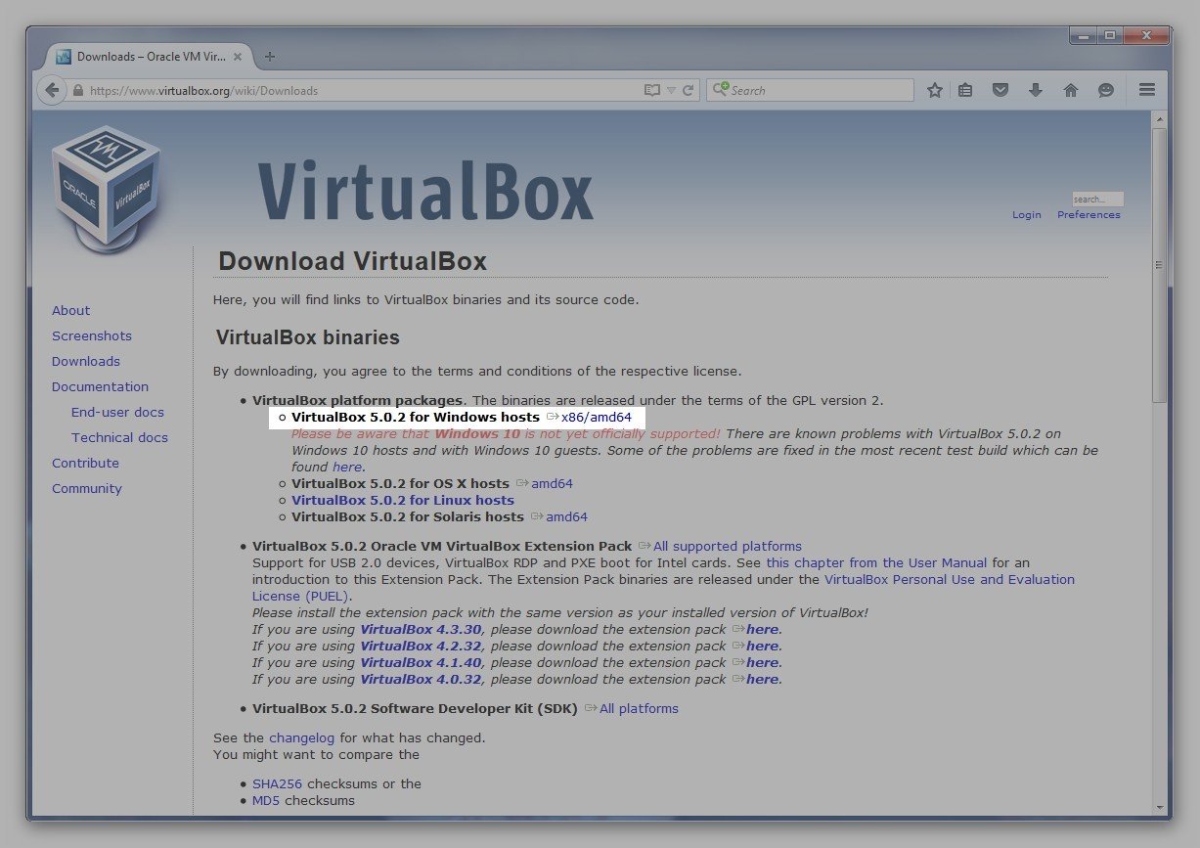Screen dimensions: 1200x848
Task: Reload the page with the refresh icon
Action: (689, 90)
